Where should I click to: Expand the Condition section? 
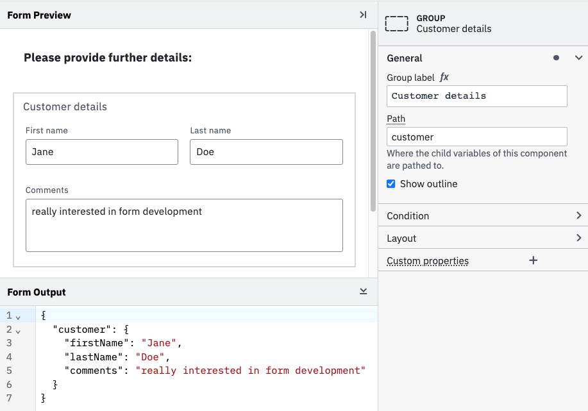[x=578, y=215]
